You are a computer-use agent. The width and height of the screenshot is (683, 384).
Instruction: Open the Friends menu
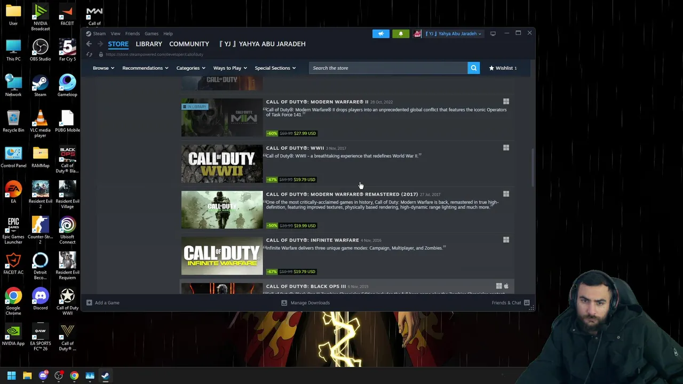tap(132, 34)
